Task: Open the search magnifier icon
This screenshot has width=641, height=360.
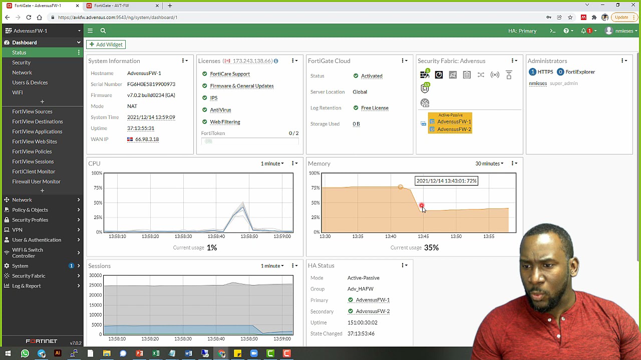Action: [x=103, y=30]
